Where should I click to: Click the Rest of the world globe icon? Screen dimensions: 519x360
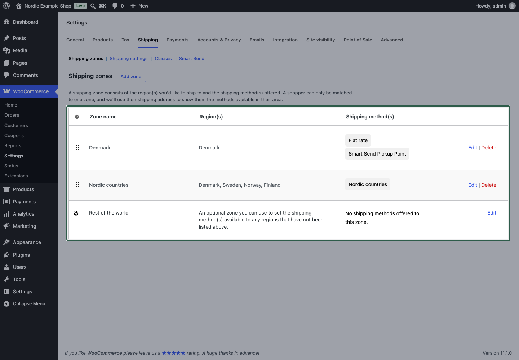[76, 213]
